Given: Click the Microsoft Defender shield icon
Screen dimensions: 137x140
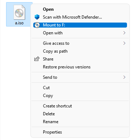Looking at the screenshot, I should pos(37,17).
